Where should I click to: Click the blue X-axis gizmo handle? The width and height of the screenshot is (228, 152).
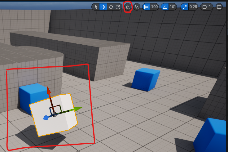46,118
